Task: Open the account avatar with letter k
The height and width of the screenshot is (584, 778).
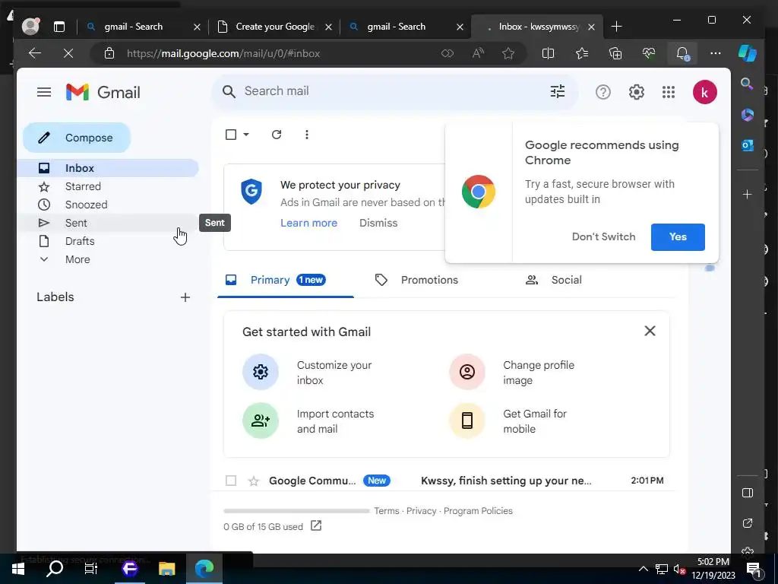Action: [704, 92]
